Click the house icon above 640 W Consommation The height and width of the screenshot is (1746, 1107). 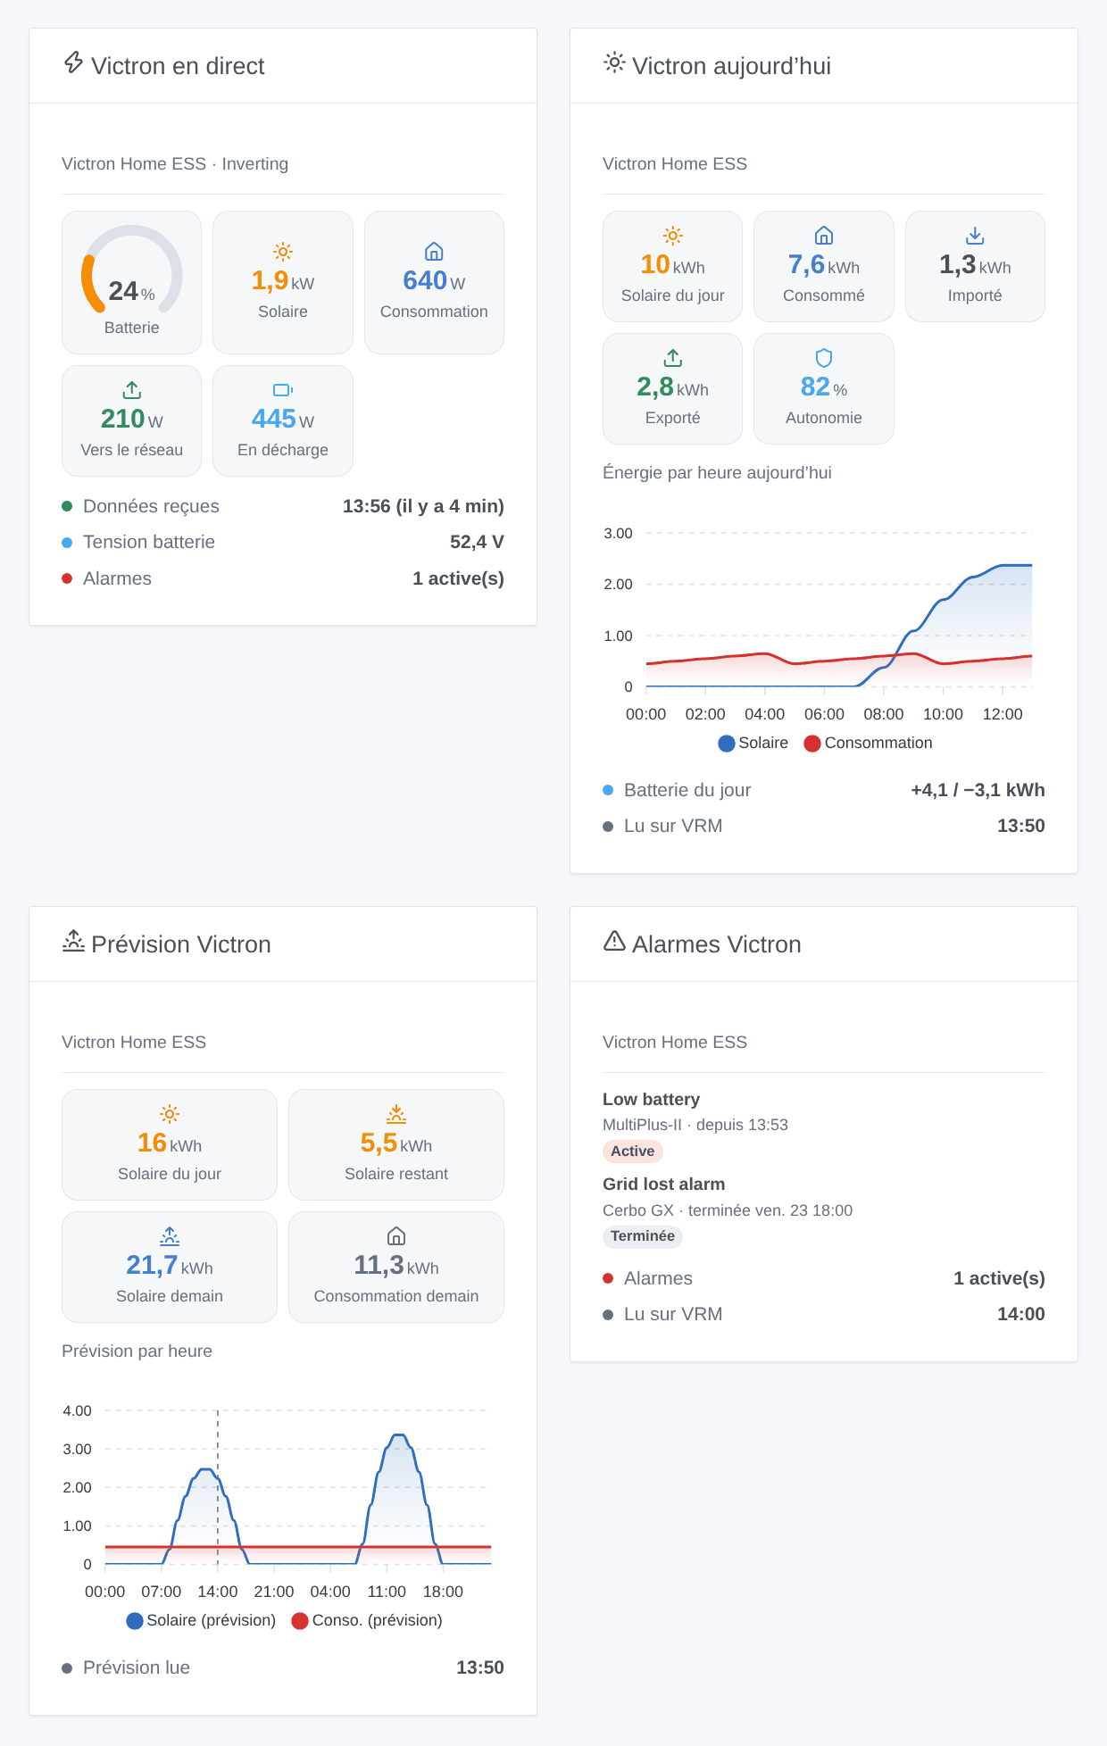click(x=434, y=252)
